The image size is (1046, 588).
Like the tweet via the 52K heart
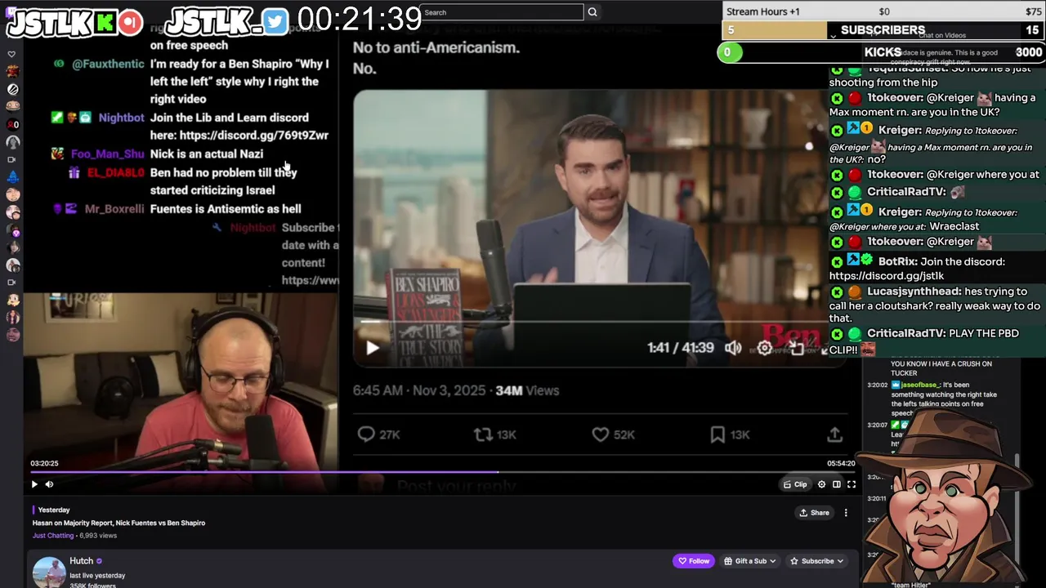(x=601, y=434)
